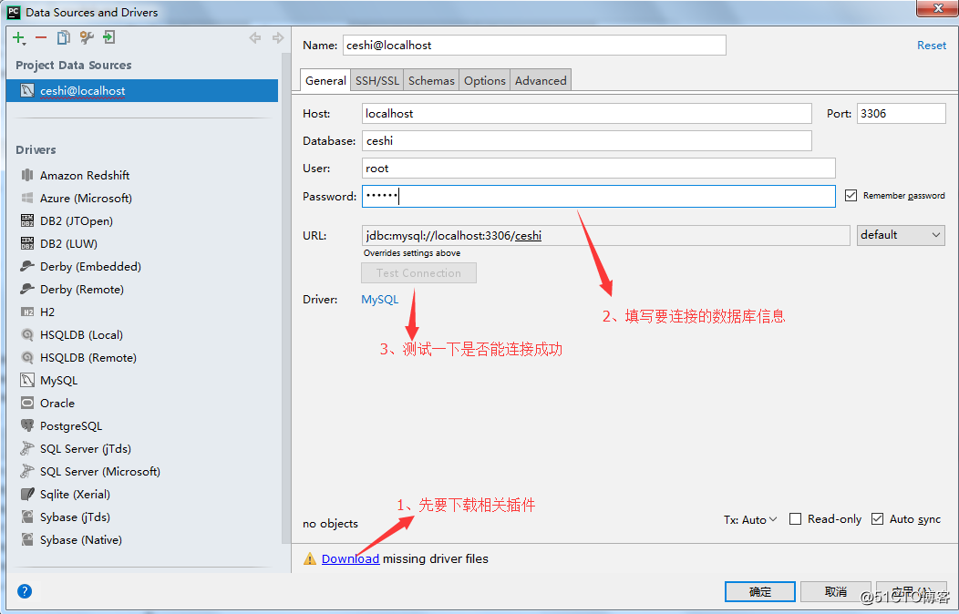Open the driver settings wrench icon
The height and width of the screenshot is (614, 959).
click(87, 38)
